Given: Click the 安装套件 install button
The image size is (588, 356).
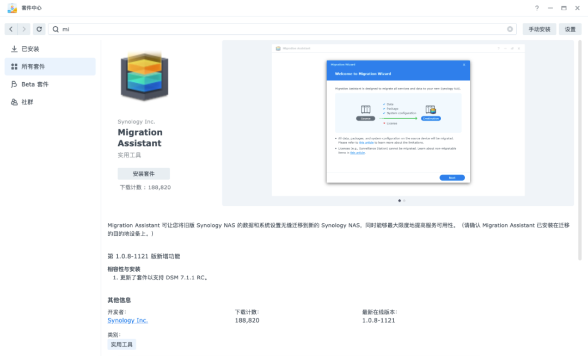Looking at the screenshot, I should click(144, 173).
